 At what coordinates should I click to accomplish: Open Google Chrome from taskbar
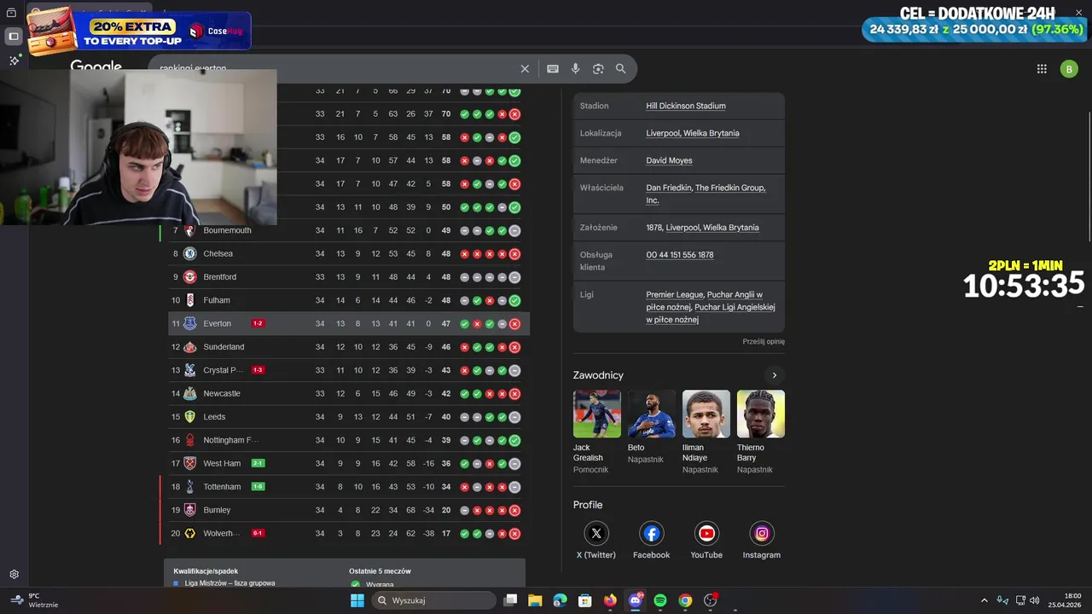click(x=685, y=600)
